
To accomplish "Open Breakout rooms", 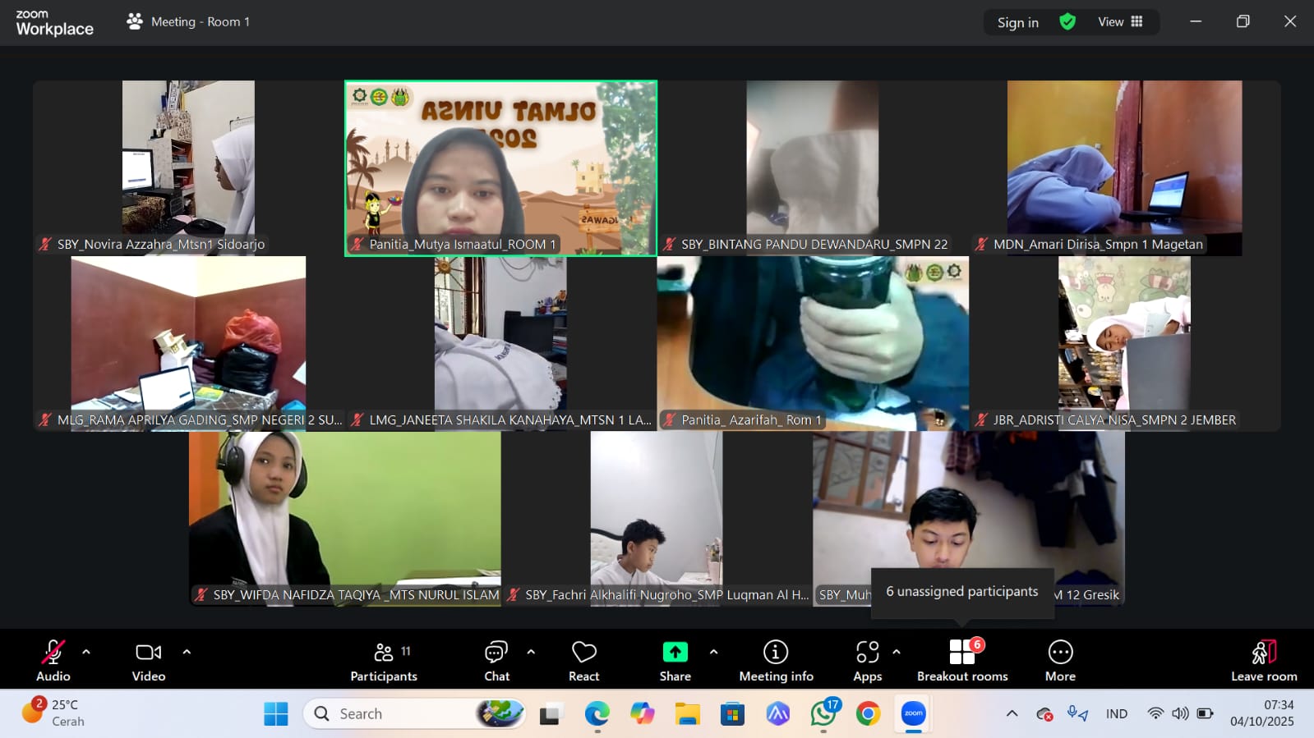I will [962, 661].
